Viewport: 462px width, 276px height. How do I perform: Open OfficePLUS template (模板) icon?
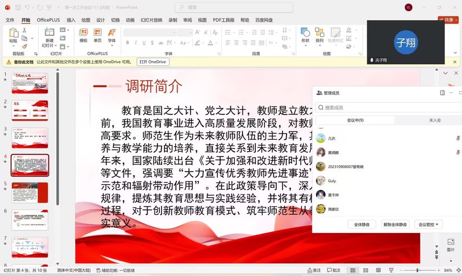[83, 33]
